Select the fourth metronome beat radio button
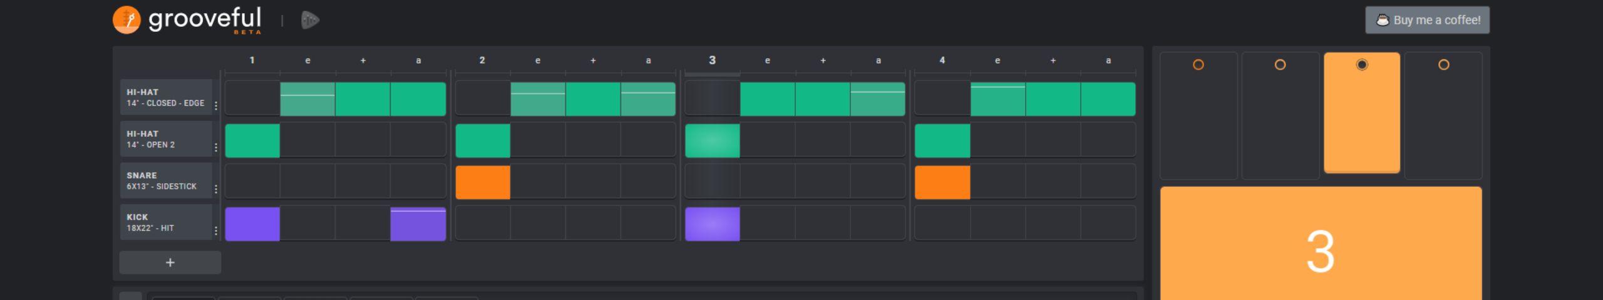 tap(1443, 64)
